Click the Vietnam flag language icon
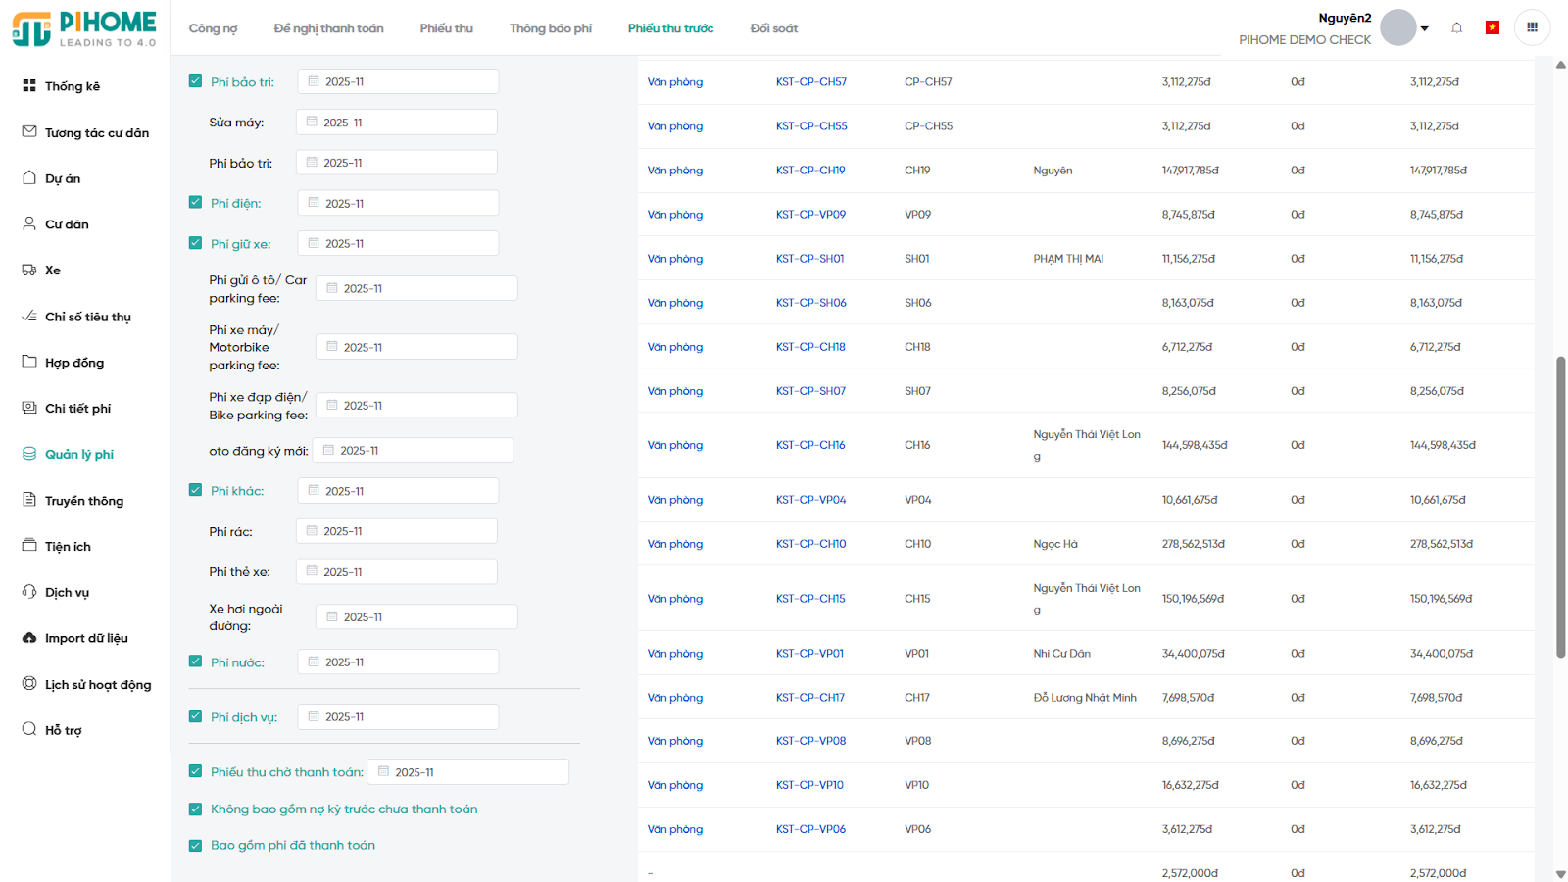The width and height of the screenshot is (1568, 882). [1492, 27]
